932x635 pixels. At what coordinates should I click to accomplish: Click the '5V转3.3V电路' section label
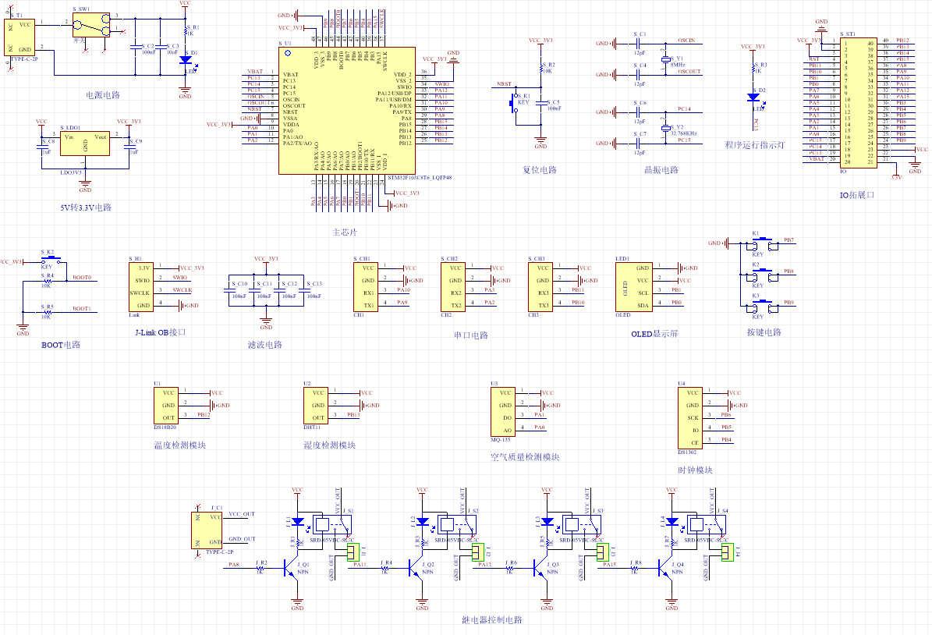86,208
